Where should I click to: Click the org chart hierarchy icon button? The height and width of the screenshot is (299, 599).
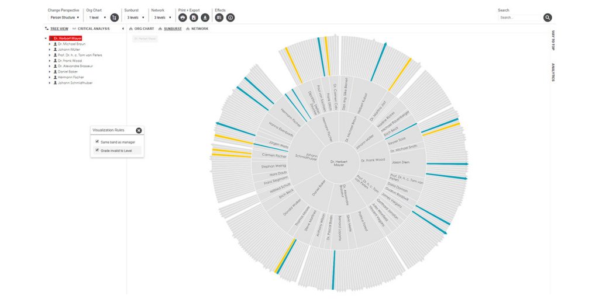coord(114,18)
